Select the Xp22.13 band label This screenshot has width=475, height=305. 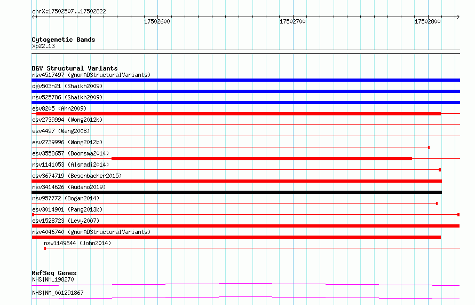pyautogui.click(x=43, y=46)
